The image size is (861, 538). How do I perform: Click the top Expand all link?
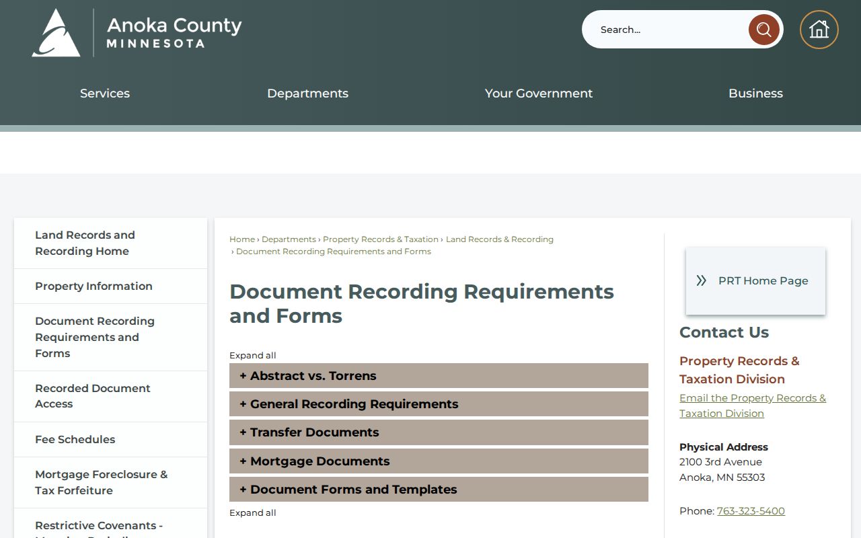tap(253, 356)
